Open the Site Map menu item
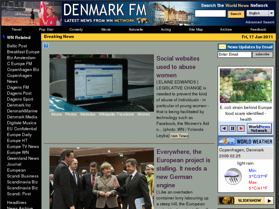279x209 pixels. click(x=196, y=30)
